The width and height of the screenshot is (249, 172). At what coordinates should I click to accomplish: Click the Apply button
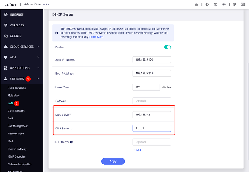(113, 161)
